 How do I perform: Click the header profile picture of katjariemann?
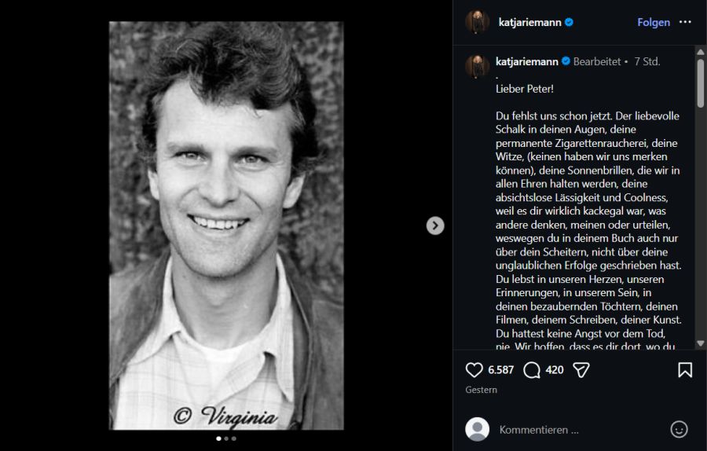(x=477, y=22)
